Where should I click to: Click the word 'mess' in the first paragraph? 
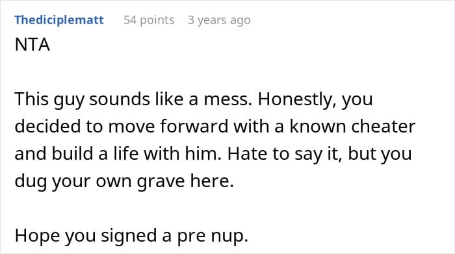pos(227,99)
